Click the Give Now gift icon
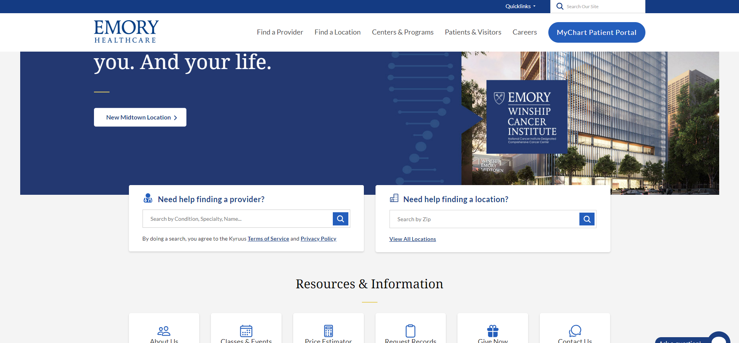 pyautogui.click(x=492, y=331)
